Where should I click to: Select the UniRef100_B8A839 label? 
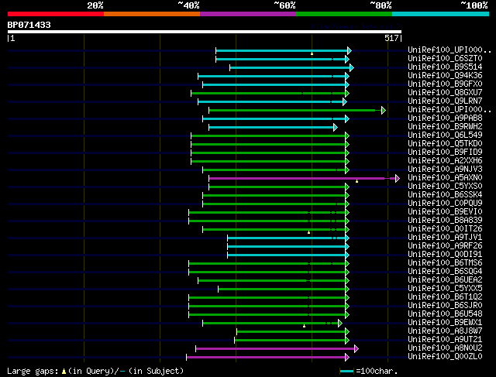click(x=445, y=221)
